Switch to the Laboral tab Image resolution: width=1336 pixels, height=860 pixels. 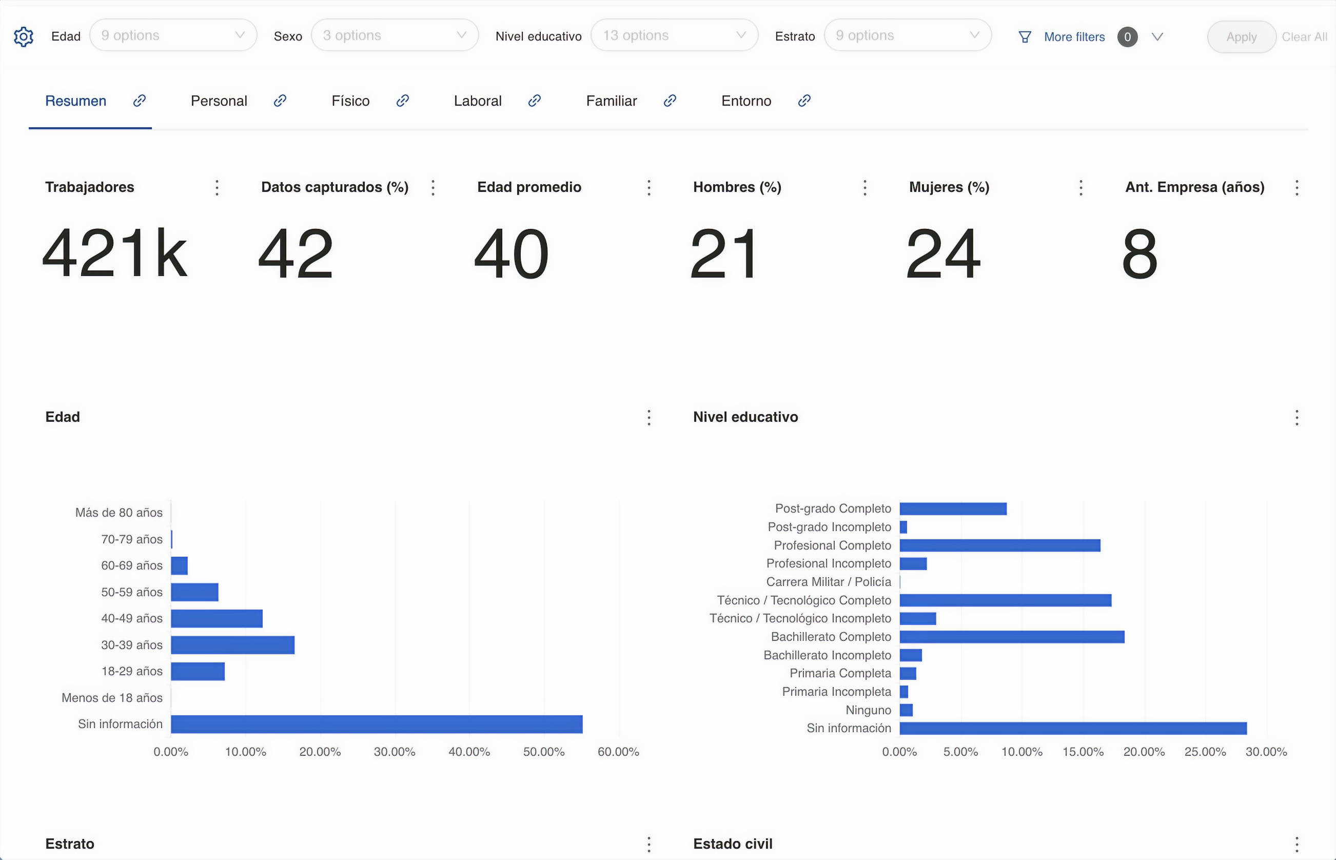coord(478,101)
